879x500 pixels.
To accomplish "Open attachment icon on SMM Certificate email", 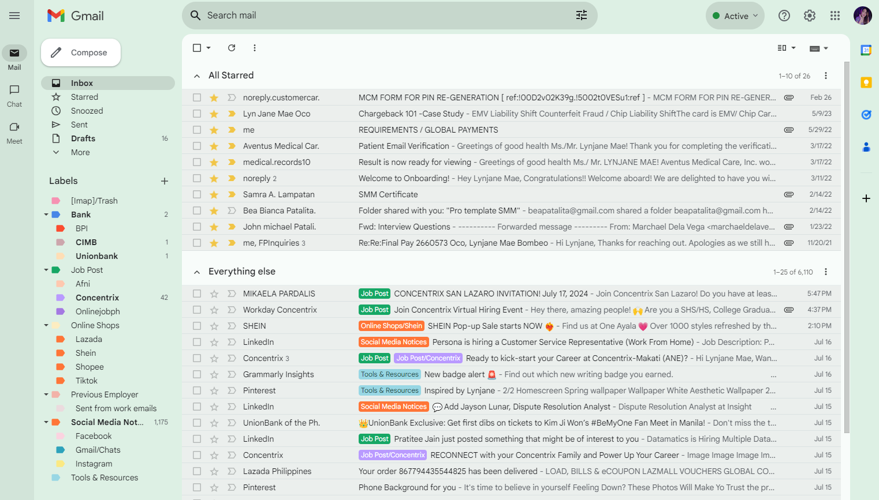I will click(789, 194).
